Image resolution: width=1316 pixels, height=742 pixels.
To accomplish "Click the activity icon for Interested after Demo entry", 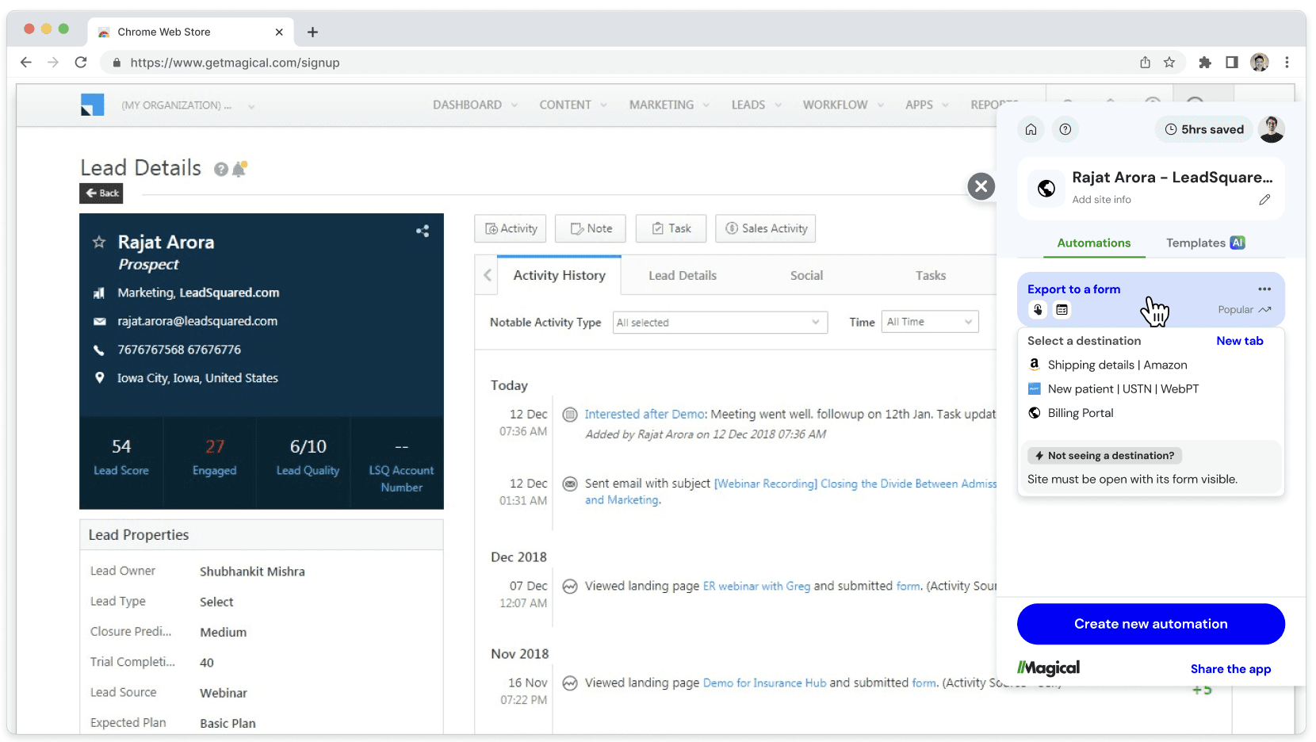I will 569,415.
